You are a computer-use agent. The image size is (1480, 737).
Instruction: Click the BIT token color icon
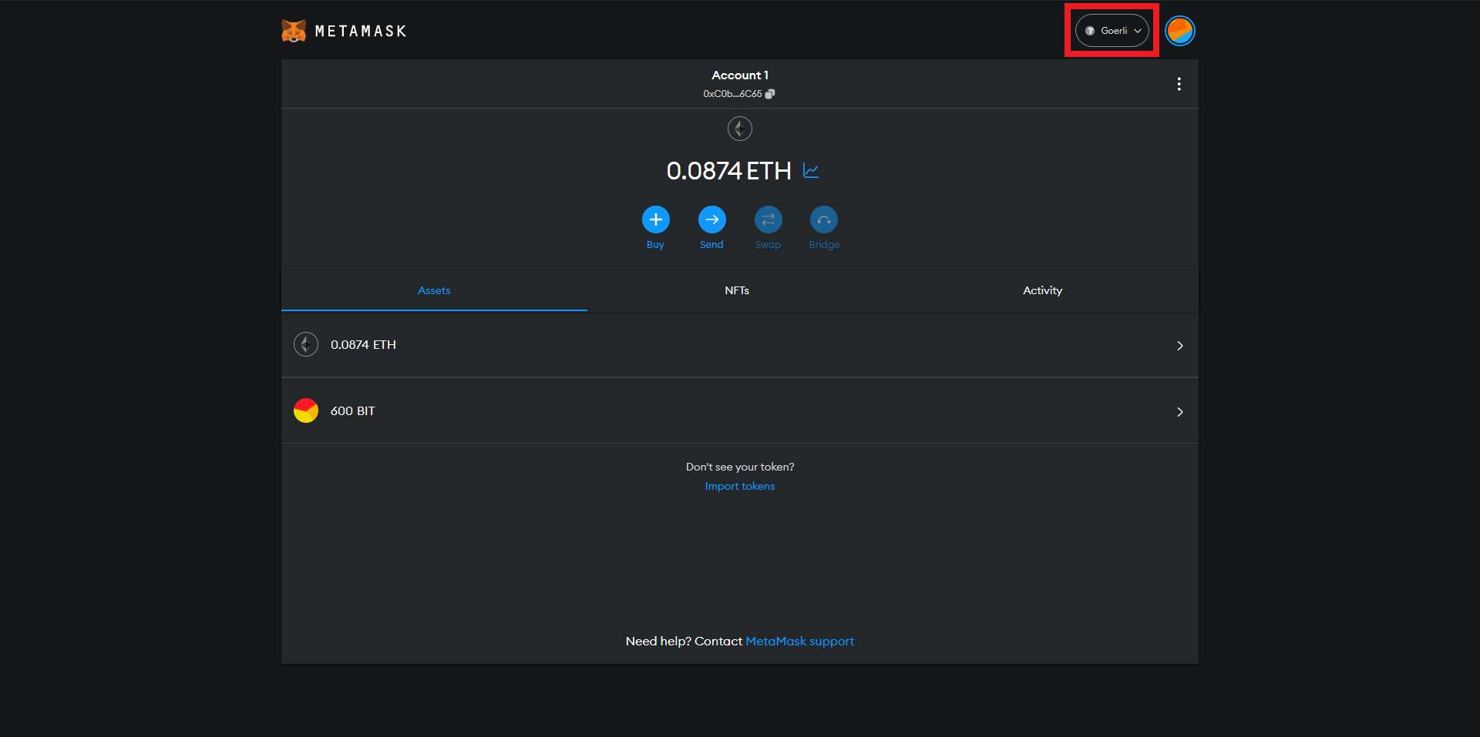(x=306, y=410)
